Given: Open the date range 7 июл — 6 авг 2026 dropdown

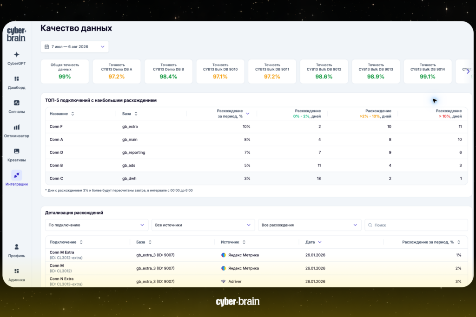Looking at the screenshot, I should point(75,47).
